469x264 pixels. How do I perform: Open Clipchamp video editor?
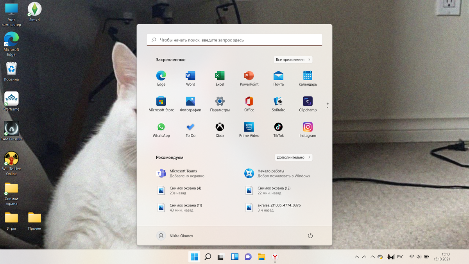point(308,104)
